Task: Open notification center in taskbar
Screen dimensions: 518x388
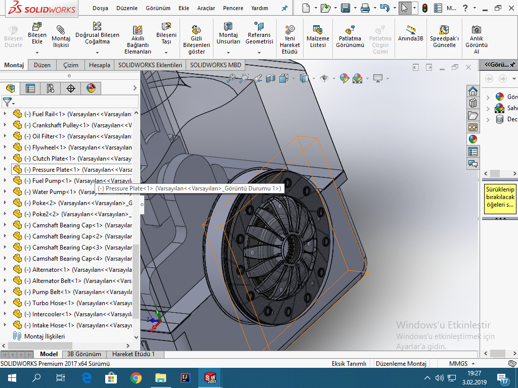Action: [x=502, y=378]
